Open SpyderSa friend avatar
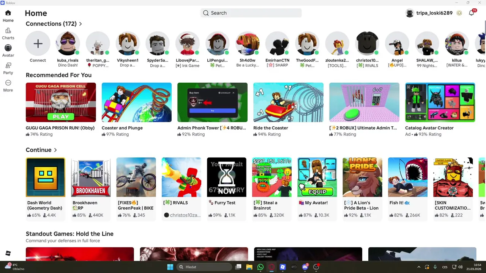 point(158,44)
